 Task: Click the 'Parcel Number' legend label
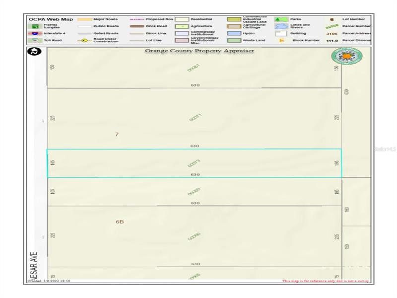tap(356, 26)
